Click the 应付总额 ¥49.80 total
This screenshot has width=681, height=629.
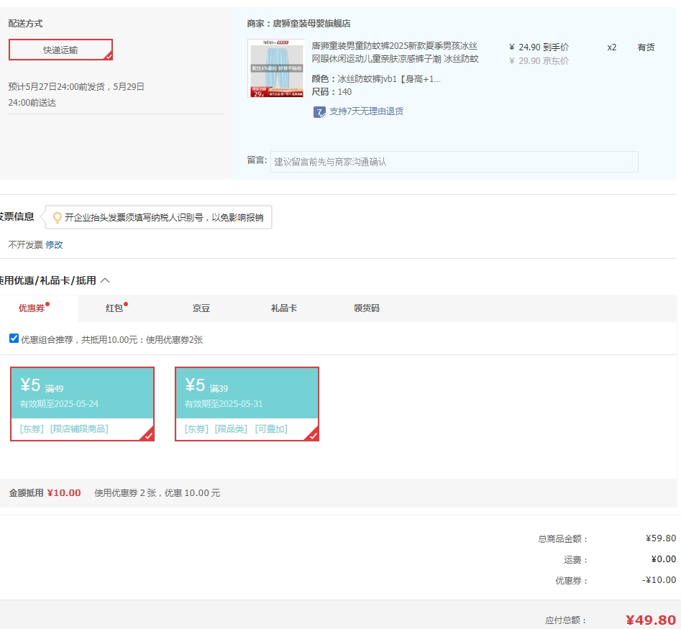point(651,620)
